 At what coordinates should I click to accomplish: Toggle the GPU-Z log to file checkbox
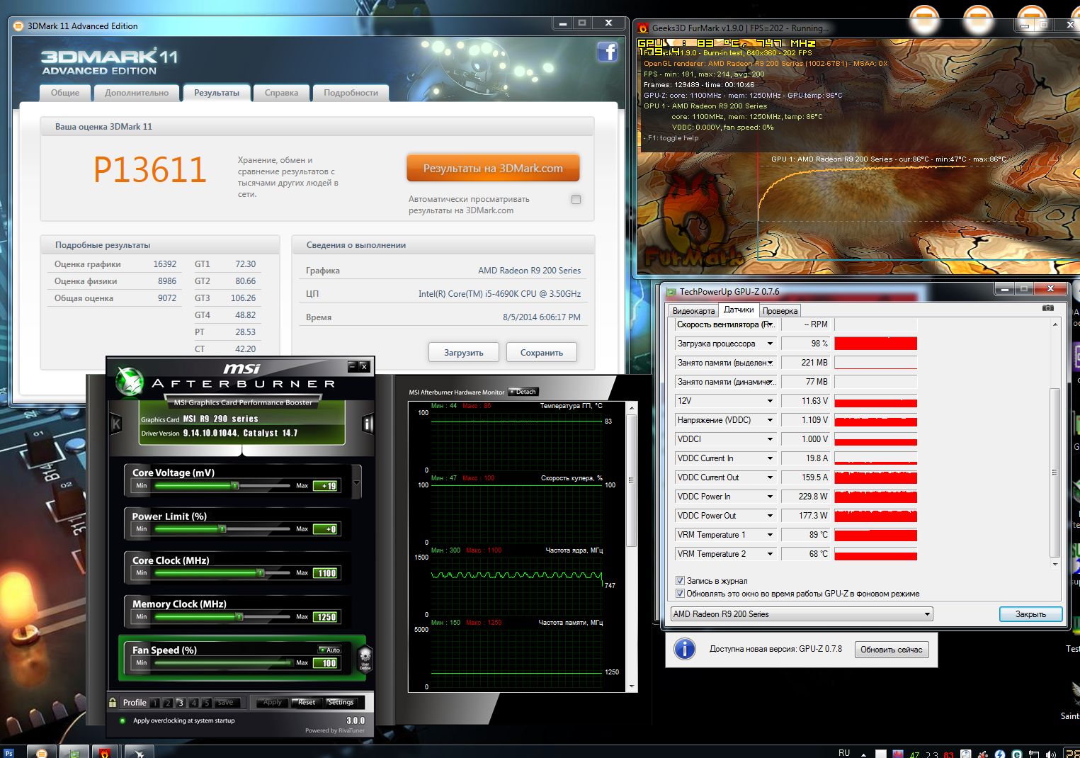(x=680, y=581)
